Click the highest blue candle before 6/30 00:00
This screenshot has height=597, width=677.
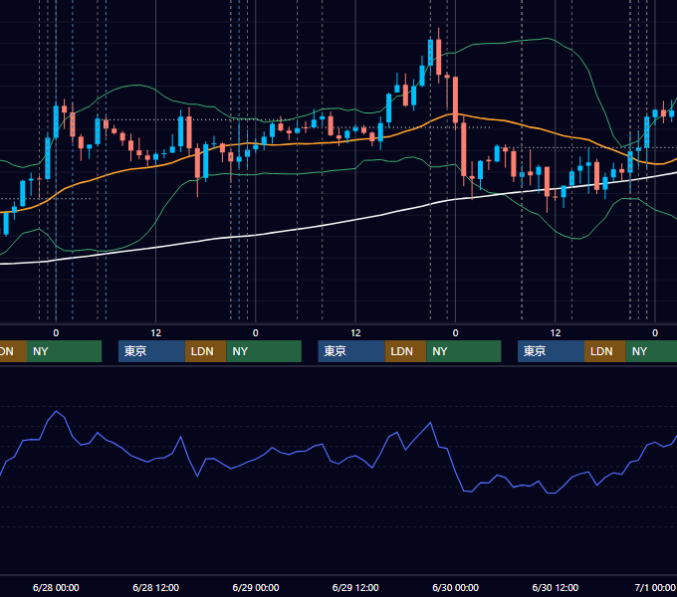pyautogui.click(x=430, y=52)
